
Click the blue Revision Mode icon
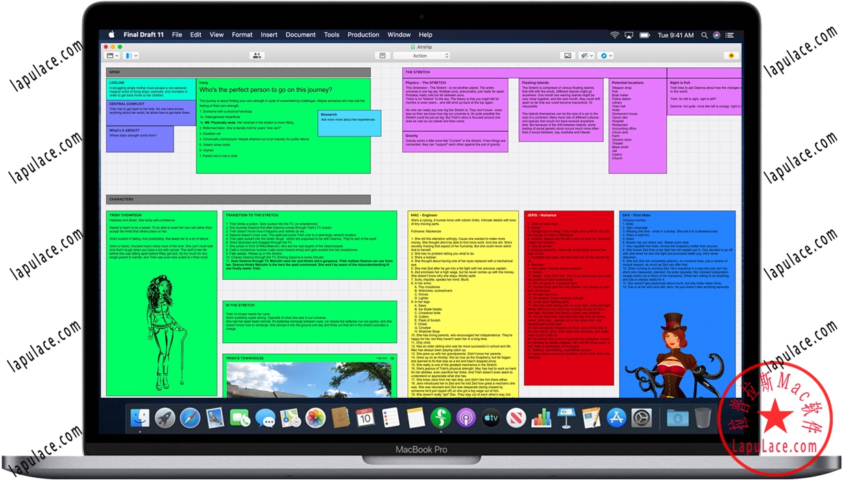point(604,56)
